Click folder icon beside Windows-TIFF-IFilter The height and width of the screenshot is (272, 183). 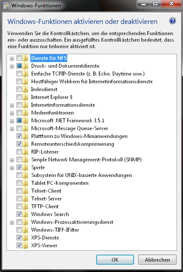[x=25, y=229]
